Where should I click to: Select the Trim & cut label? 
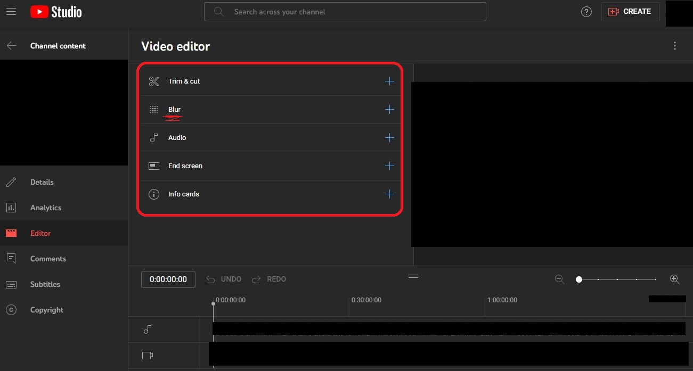pyautogui.click(x=184, y=81)
